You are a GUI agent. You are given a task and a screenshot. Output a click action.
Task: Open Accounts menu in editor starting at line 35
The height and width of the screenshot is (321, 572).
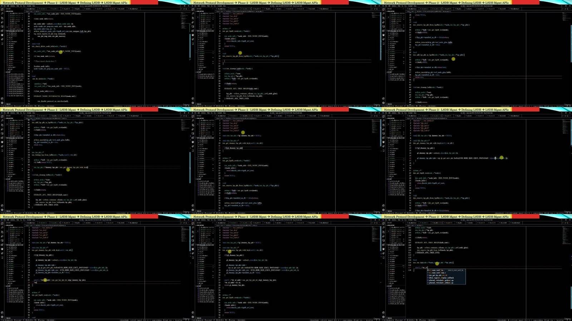[x=2, y=99]
